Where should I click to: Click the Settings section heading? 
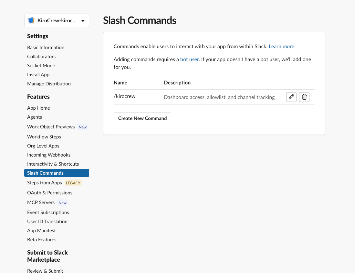pos(37,36)
